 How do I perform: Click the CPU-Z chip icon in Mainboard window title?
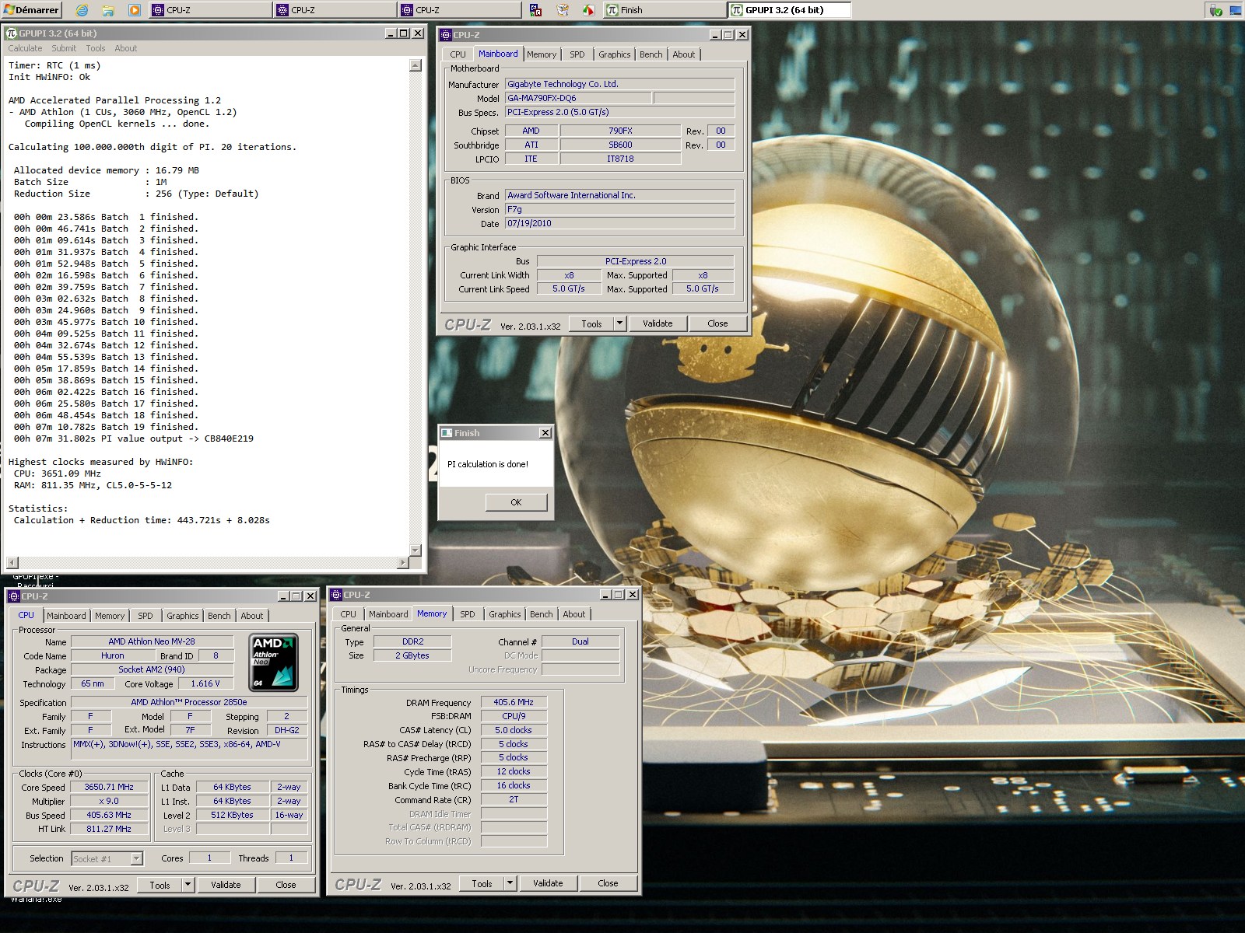446,35
